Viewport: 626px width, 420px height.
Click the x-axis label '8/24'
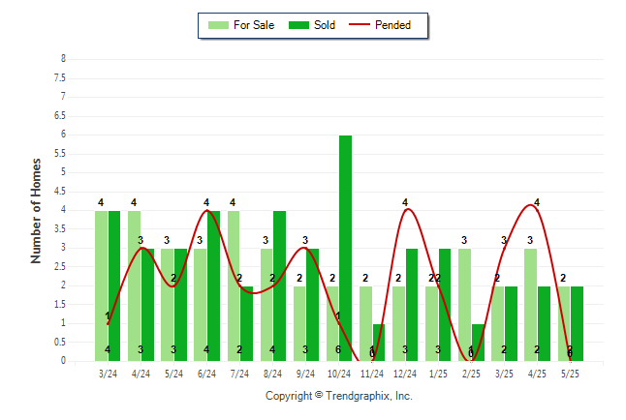point(272,374)
